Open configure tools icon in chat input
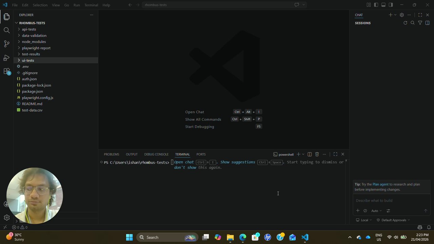This screenshot has height=244, width=434. 388,211
